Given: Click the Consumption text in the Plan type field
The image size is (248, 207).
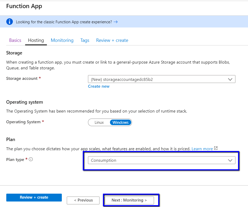Looking at the screenshot, I should tap(103, 160).
